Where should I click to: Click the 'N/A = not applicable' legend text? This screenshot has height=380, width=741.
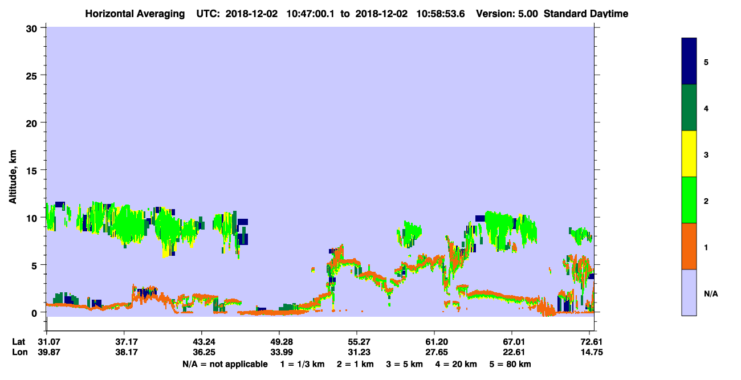[225, 364]
